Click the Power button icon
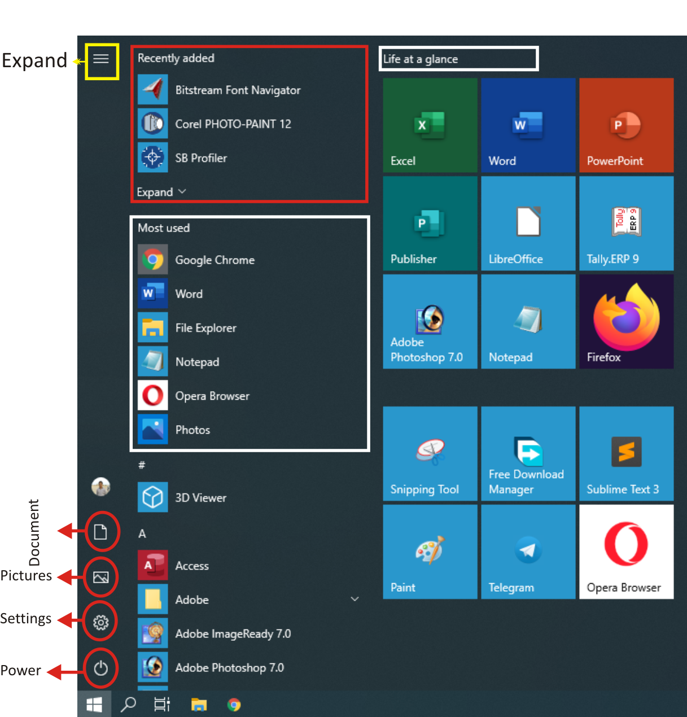 pyautogui.click(x=101, y=668)
